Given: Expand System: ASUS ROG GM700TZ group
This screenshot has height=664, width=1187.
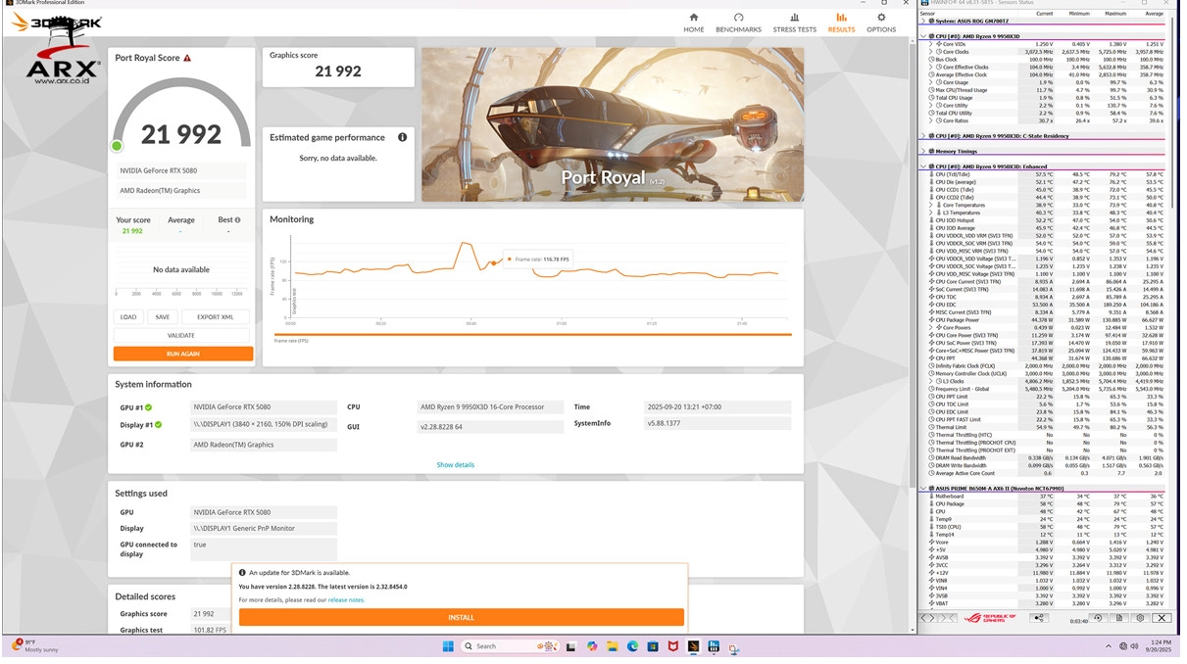Looking at the screenshot, I should click(922, 21).
